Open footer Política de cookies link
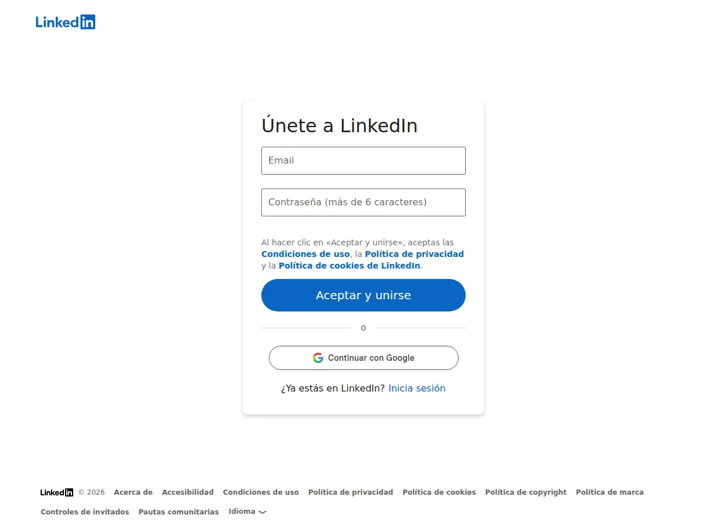Viewport: 727px width, 522px height. click(x=440, y=492)
